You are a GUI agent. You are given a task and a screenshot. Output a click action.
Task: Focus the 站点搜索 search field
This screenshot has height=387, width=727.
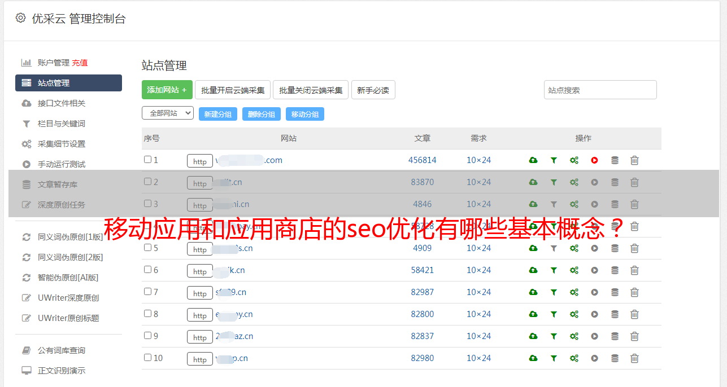click(x=600, y=90)
